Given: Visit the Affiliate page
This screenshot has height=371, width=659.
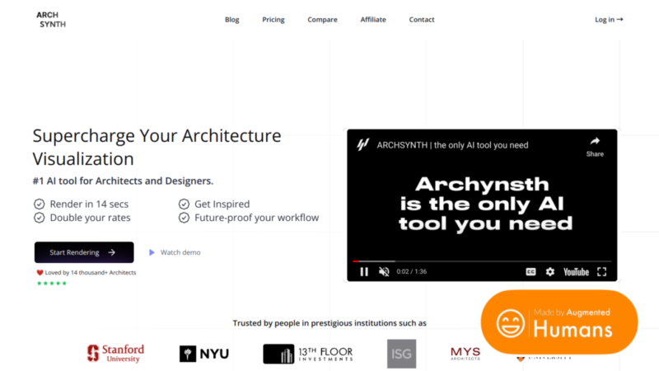Looking at the screenshot, I should 373,20.
